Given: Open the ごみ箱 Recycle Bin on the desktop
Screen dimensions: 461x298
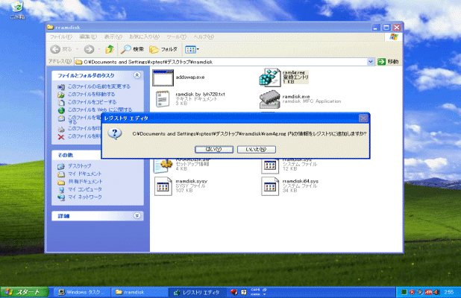Looking at the screenshot, I should (17, 10).
